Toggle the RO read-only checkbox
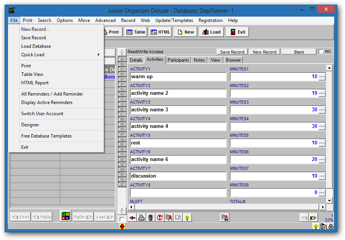Viewport: 345px width, 240px height. (321, 52)
